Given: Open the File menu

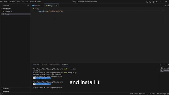Looking at the screenshot, I should pos(1,2).
